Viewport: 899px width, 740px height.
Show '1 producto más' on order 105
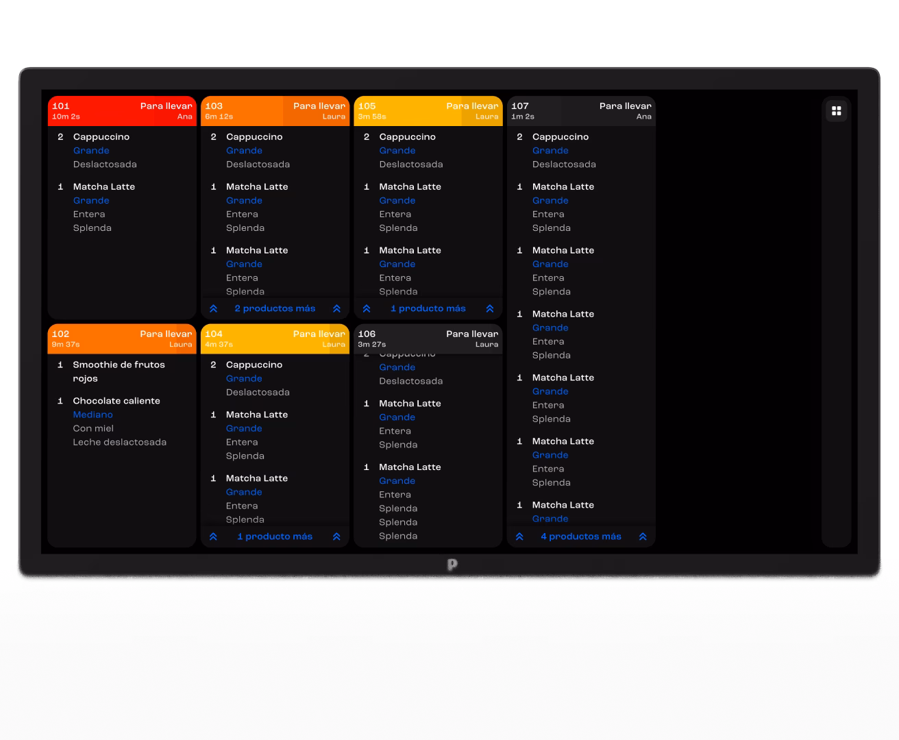pos(428,309)
